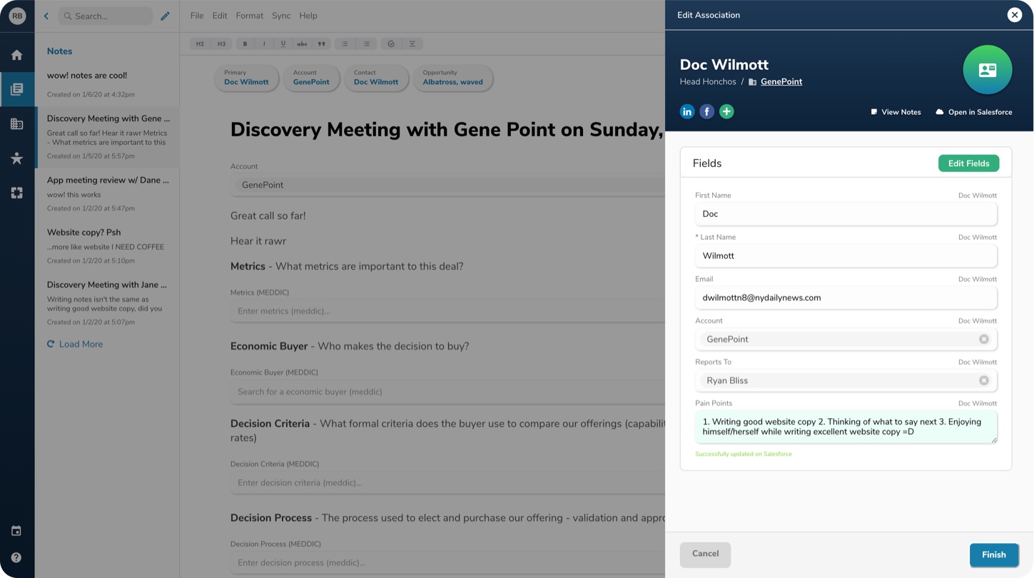Click the Account GenePoint chip
This screenshot has height=578, width=1034.
[311, 78]
